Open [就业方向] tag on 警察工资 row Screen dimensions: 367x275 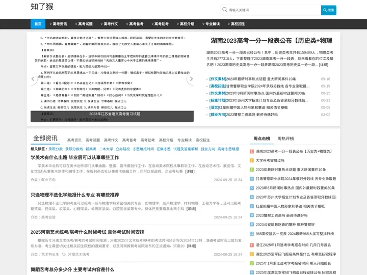point(218,115)
